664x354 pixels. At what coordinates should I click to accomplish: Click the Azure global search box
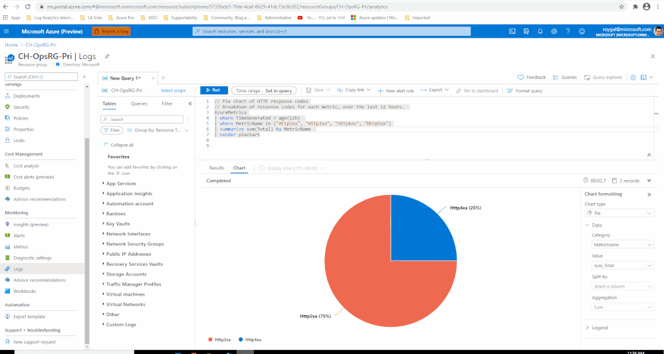click(x=332, y=31)
